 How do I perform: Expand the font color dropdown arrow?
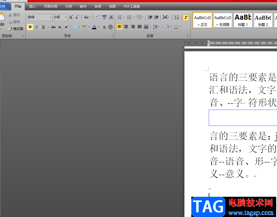(99, 27)
